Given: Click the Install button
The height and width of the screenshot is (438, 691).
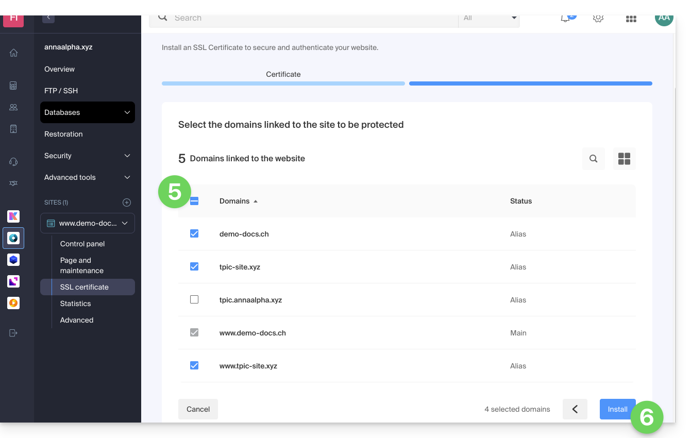Looking at the screenshot, I should [x=617, y=409].
